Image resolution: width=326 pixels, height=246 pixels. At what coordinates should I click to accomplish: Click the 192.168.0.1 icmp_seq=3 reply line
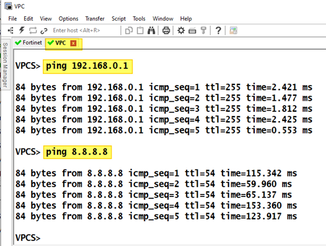(x=164, y=109)
